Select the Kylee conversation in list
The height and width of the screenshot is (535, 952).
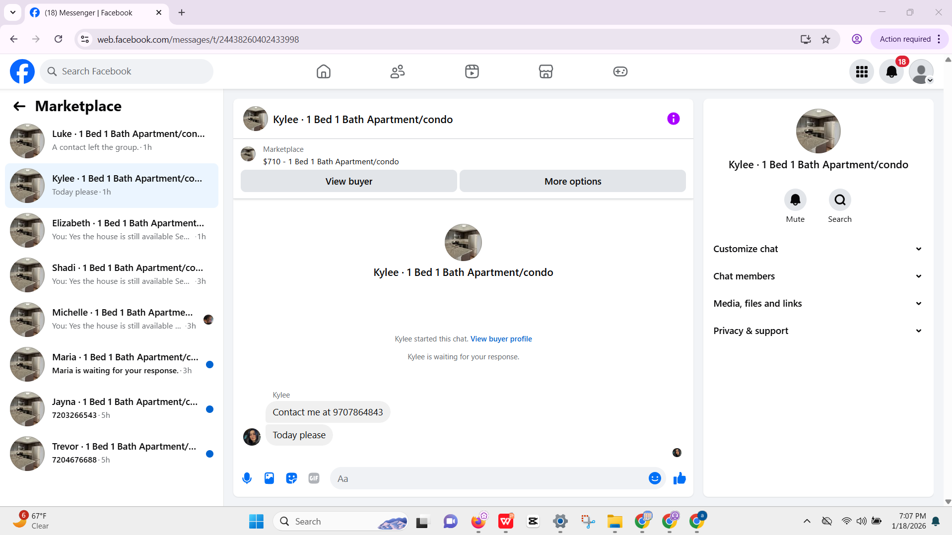(x=112, y=186)
